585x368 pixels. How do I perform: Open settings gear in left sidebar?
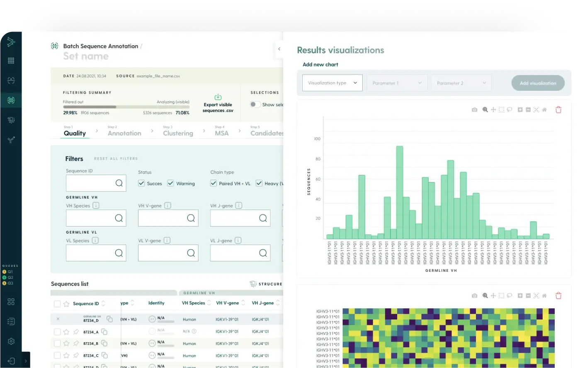11,341
